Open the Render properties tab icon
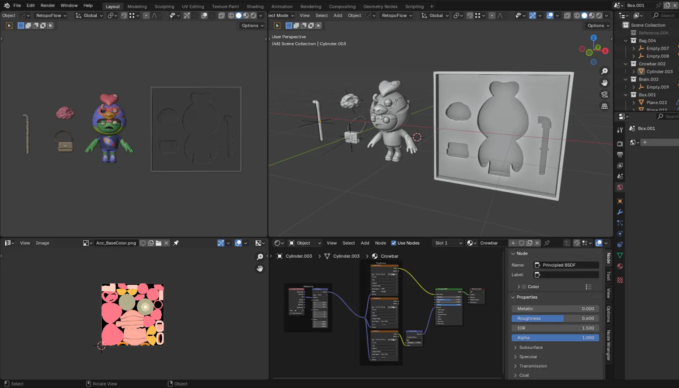 click(620, 143)
